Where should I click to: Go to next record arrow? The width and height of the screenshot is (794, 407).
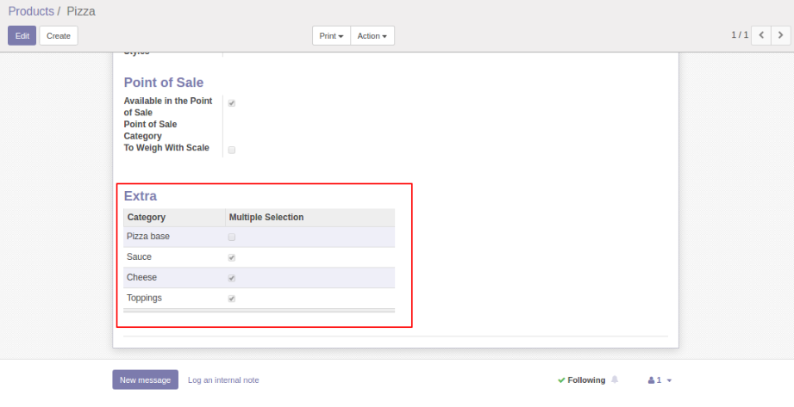(x=781, y=35)
